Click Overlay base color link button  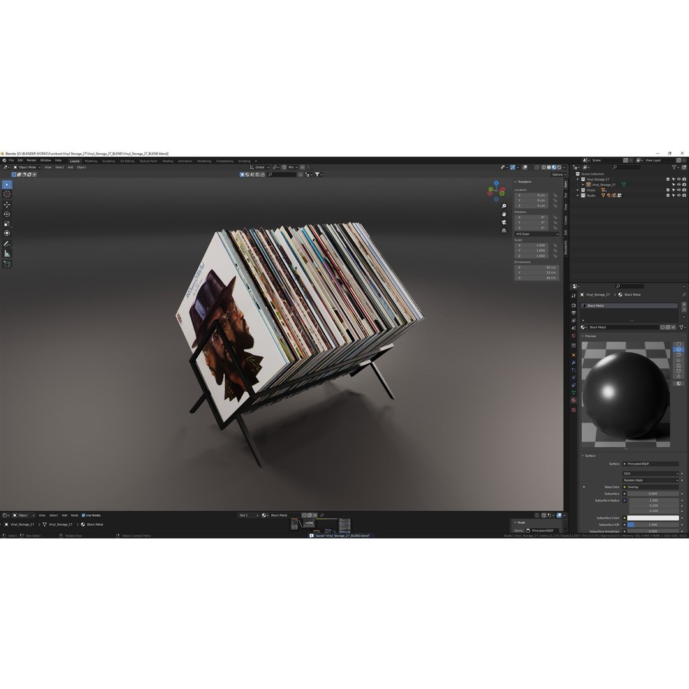tap(651, 487)
